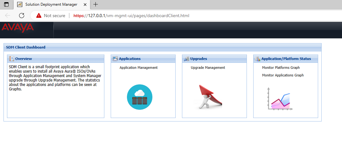
Task: Click the line graph status image
Action: pyautogui.click(x=280, y=99)
